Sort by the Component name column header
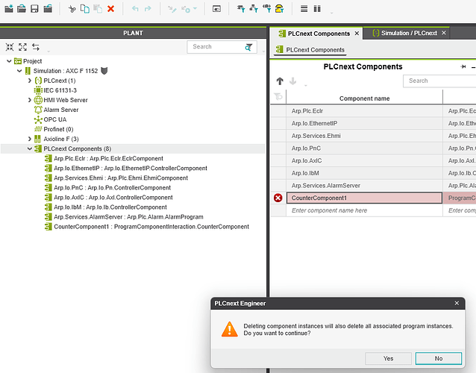476x373 pixels. click(364, 98)
